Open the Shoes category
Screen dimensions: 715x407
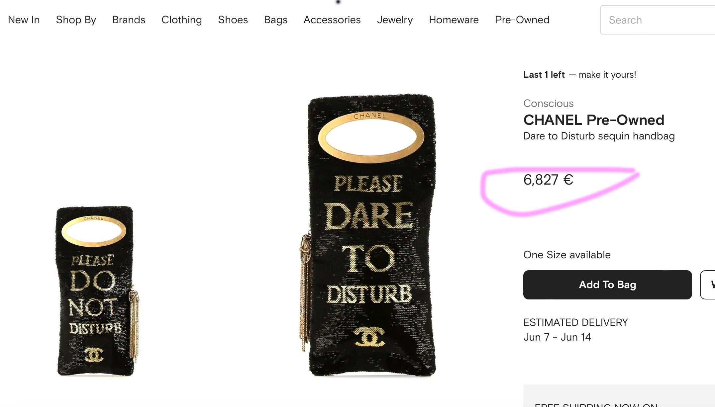coord(233,20)
